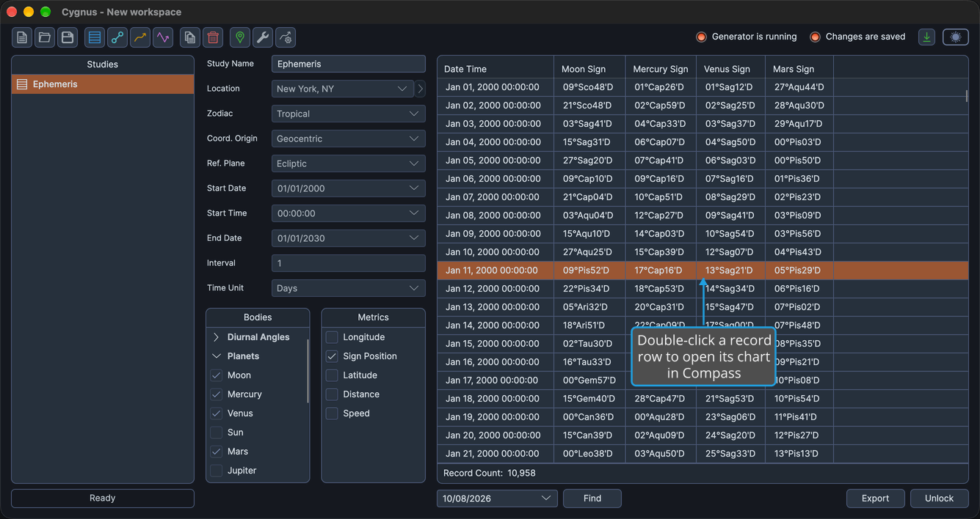Click the Interval input field
Image resolution: width=980 pixels, height=519 pixels.
pyautogui.click(x=348, y=263)
